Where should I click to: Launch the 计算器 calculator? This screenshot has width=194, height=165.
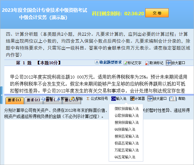point(137,98)
